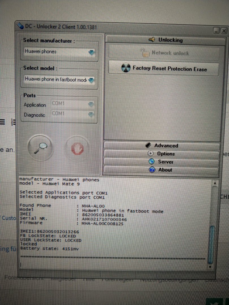Close the DC-Unlocker window
Screen dimensions: 229x305
(x=224, y=31)
